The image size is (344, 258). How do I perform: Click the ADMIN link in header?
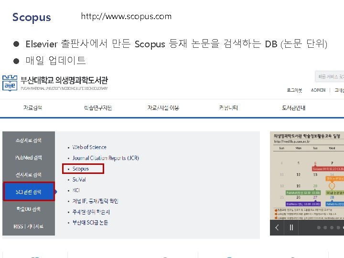[318, 90]
